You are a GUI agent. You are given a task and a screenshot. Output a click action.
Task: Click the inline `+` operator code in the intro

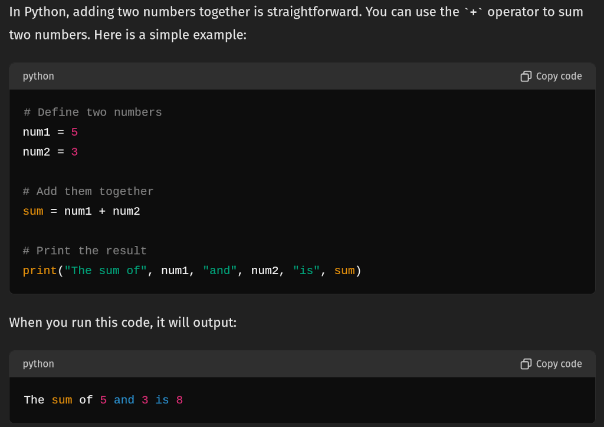[474, 12]
